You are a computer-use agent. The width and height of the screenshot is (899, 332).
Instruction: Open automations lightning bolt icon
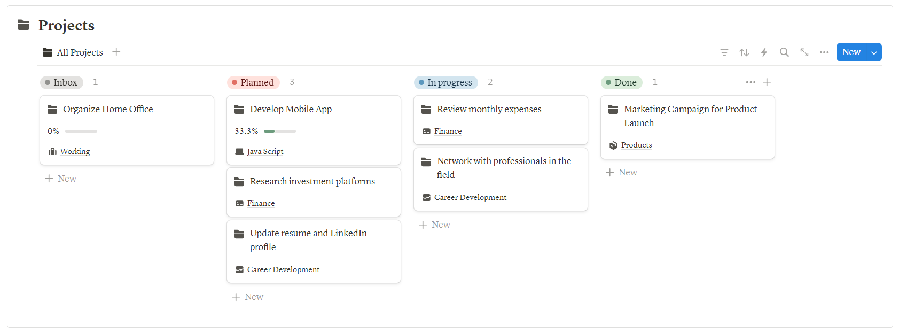coord(764,52)
